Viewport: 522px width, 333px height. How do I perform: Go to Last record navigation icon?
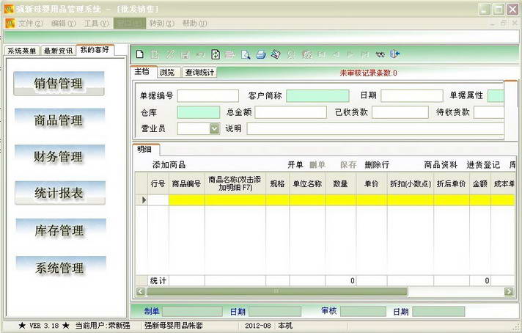pos(365,54)
